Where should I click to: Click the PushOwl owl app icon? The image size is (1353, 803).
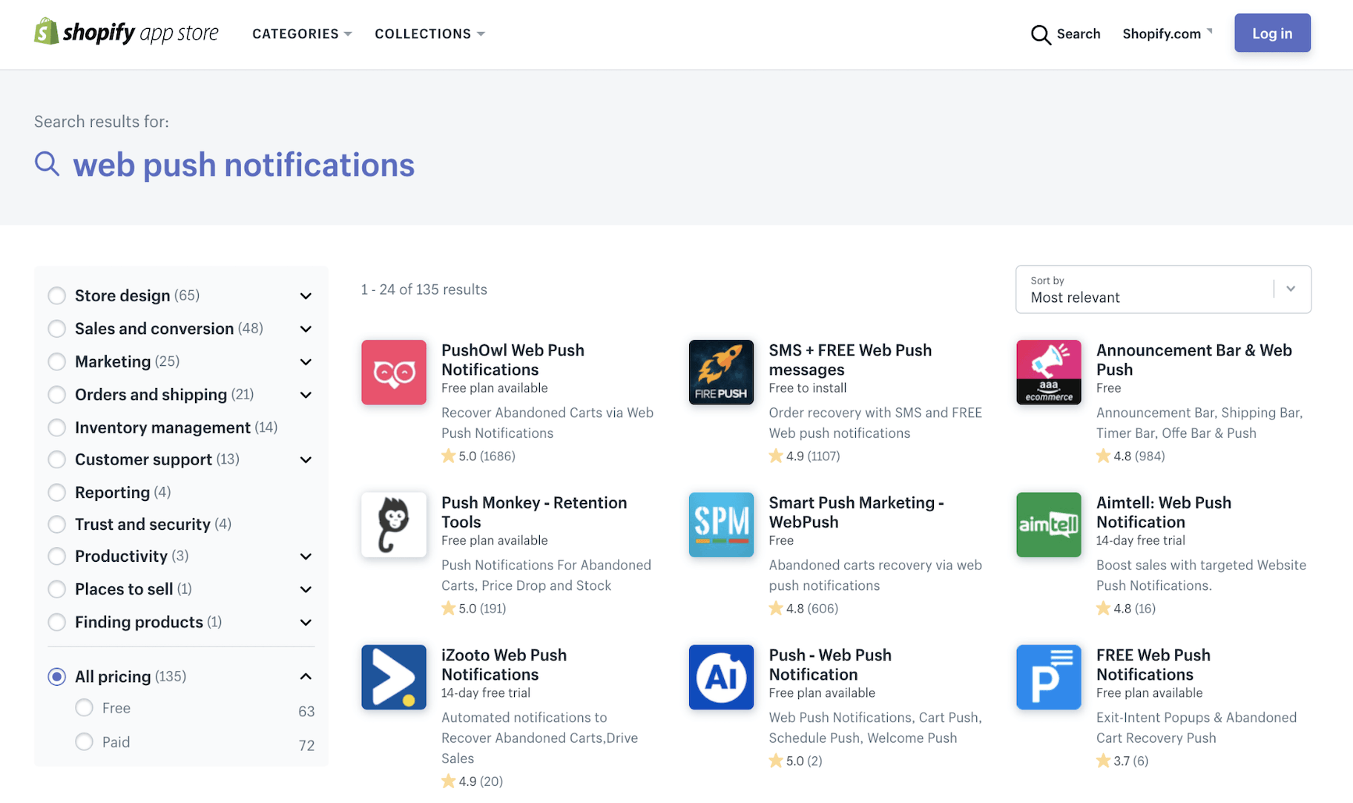point(393,372)
